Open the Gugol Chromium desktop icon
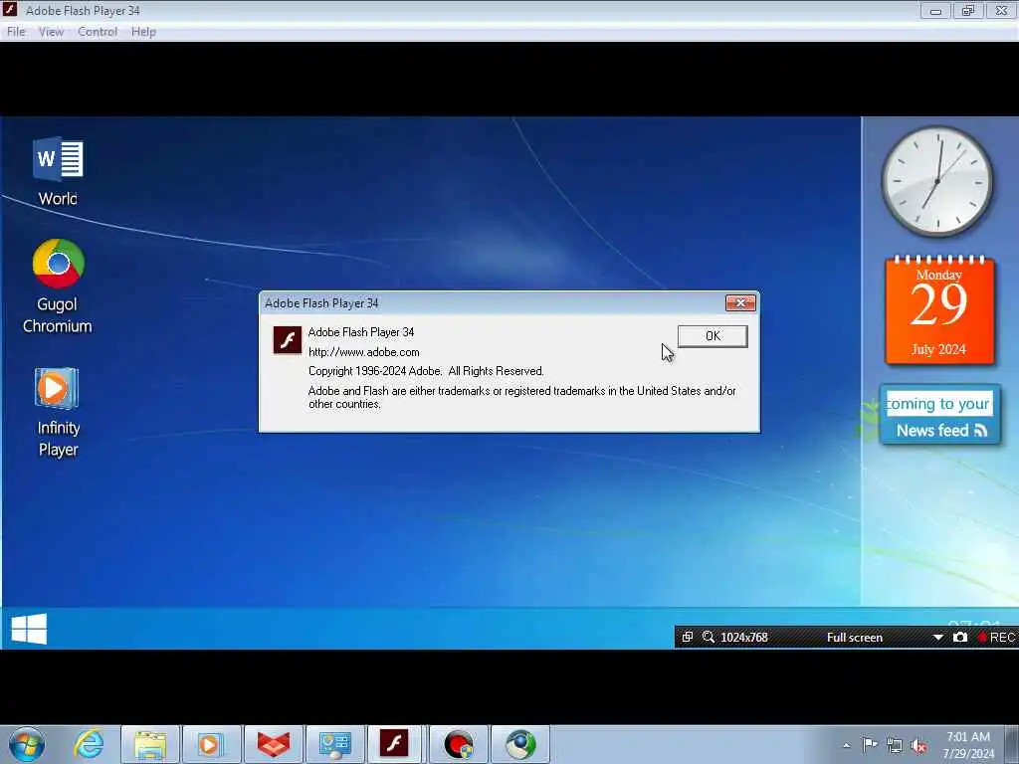 click(x=58, y=287)
